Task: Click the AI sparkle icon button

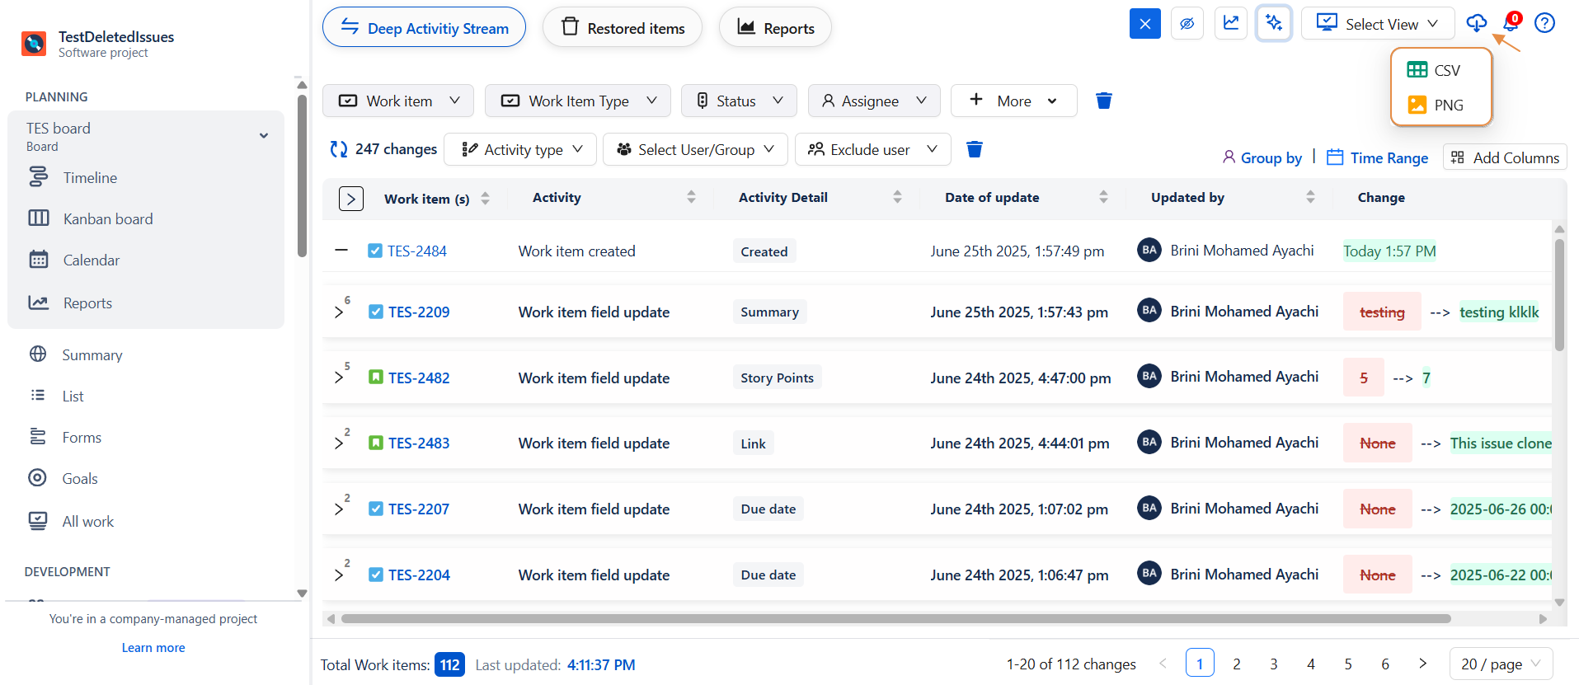Action: point(1273,23)
